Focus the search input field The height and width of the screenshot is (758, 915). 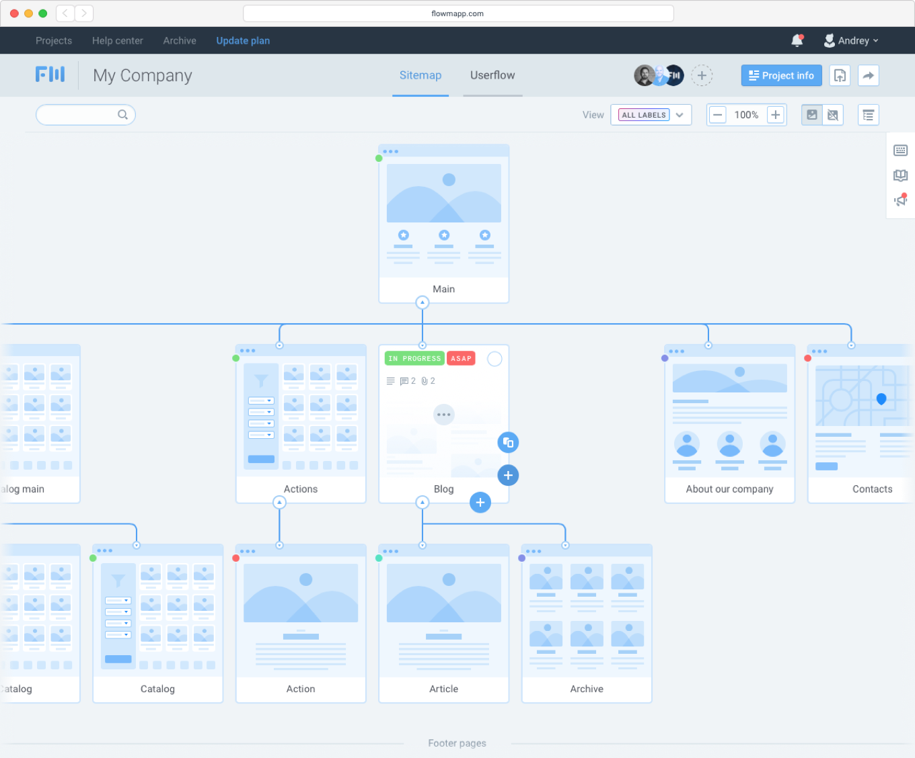click(85, 115)
